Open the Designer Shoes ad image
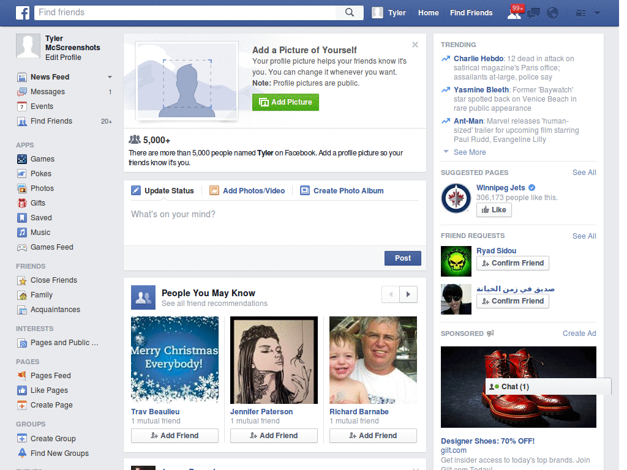627x470 pixels. 518,387
